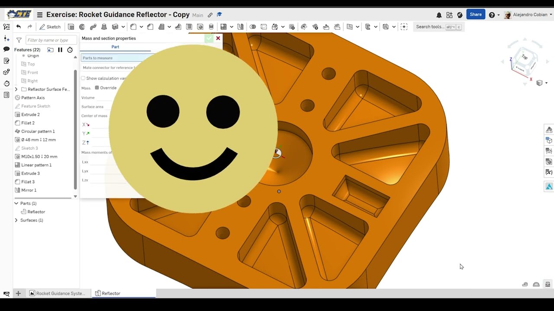Open the hamburger document menu

point(40,15)
